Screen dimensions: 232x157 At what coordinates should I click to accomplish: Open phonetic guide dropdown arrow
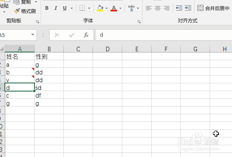(138, 8)
